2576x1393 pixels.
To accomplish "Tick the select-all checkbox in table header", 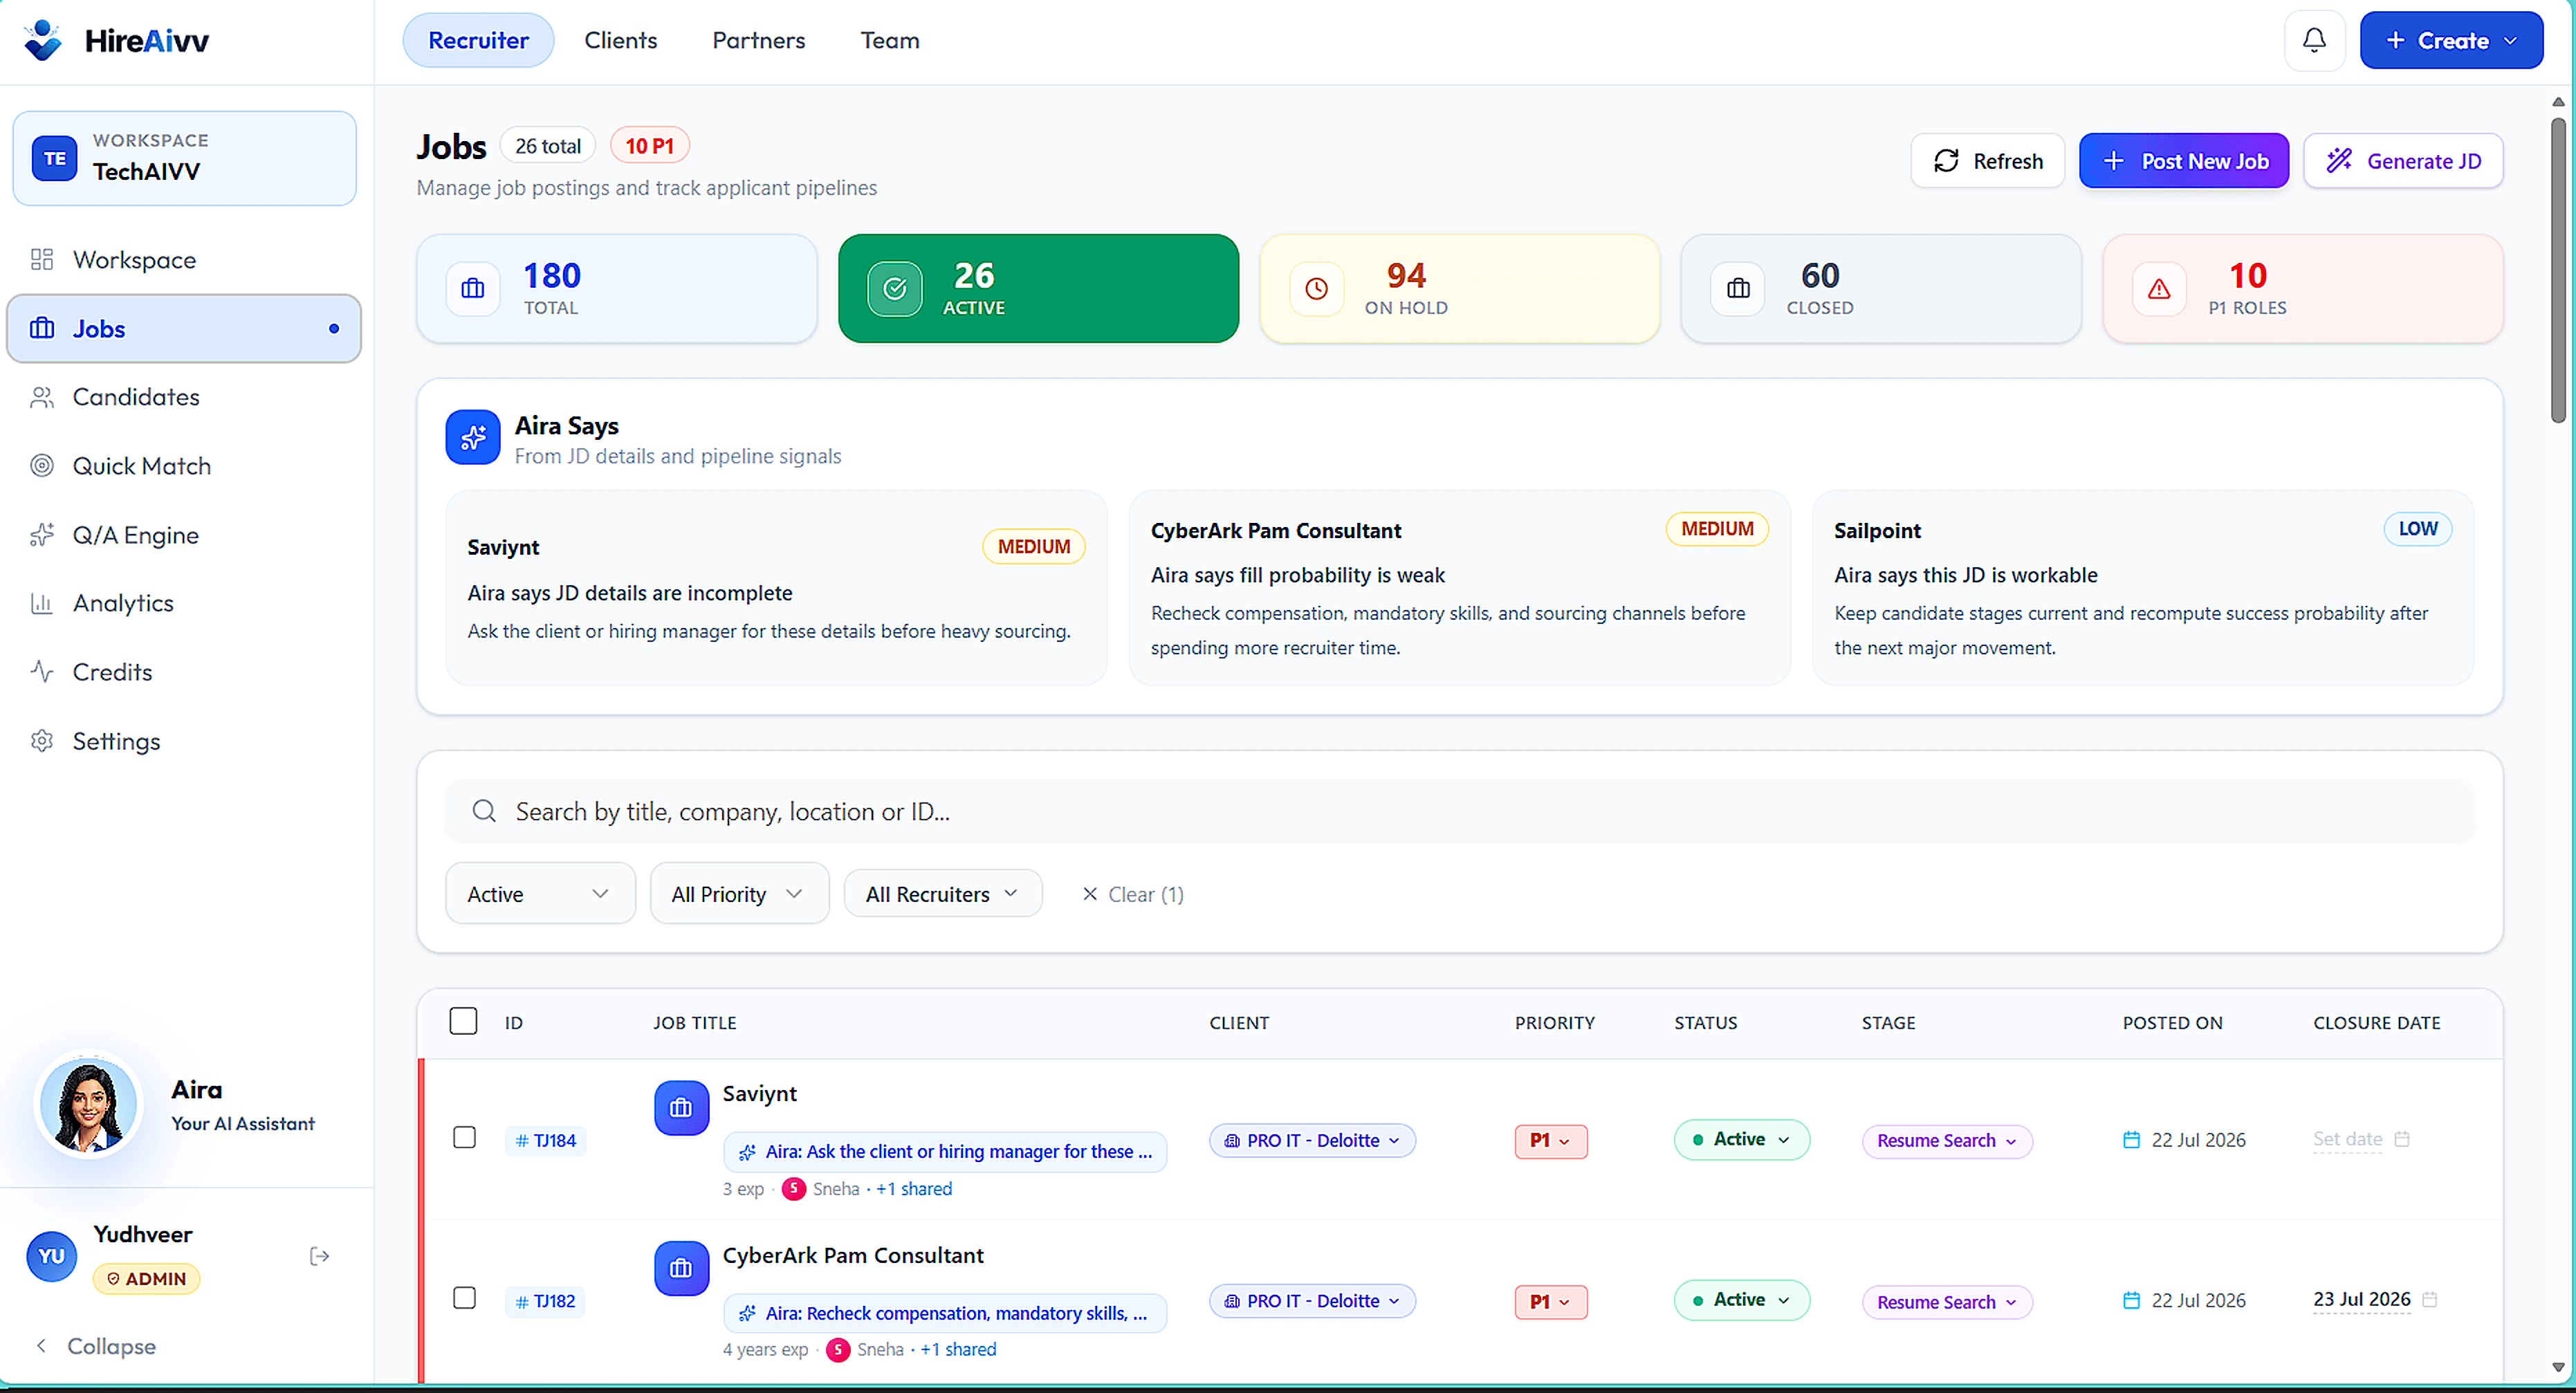I will click(463, 1021).
